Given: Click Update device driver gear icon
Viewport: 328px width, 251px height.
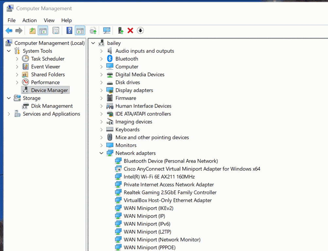Looking at the screenshot, I should coord(93,31).
